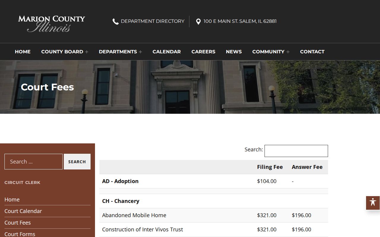Click the sidebar Search button
Viewport: 380px width, 237px height.
pos(77,162)
